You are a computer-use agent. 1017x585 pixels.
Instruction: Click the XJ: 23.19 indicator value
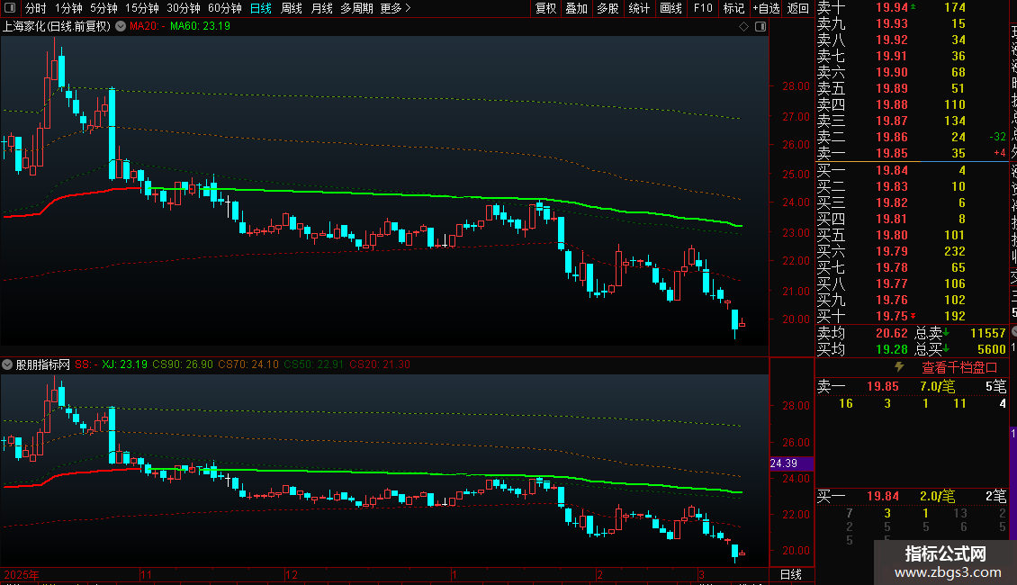124,364
